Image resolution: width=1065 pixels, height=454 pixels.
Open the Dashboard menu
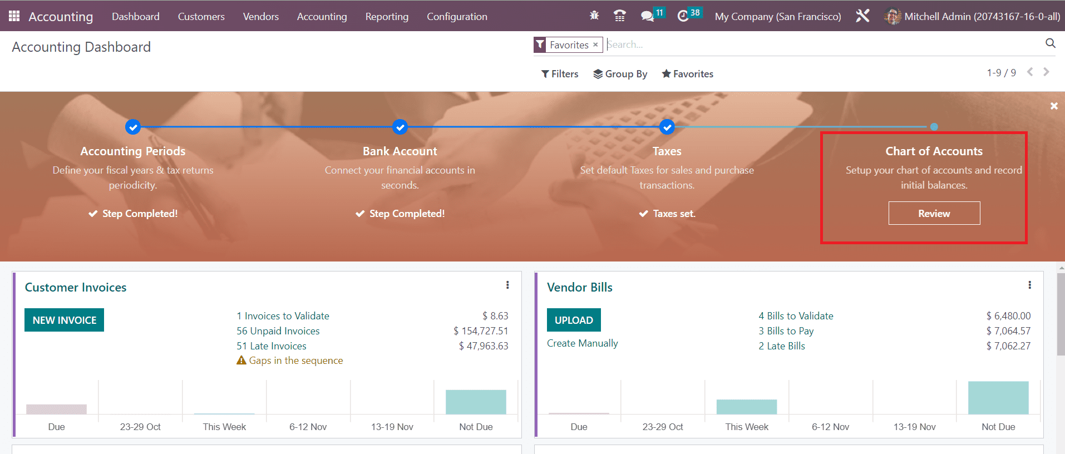point(136,17)
